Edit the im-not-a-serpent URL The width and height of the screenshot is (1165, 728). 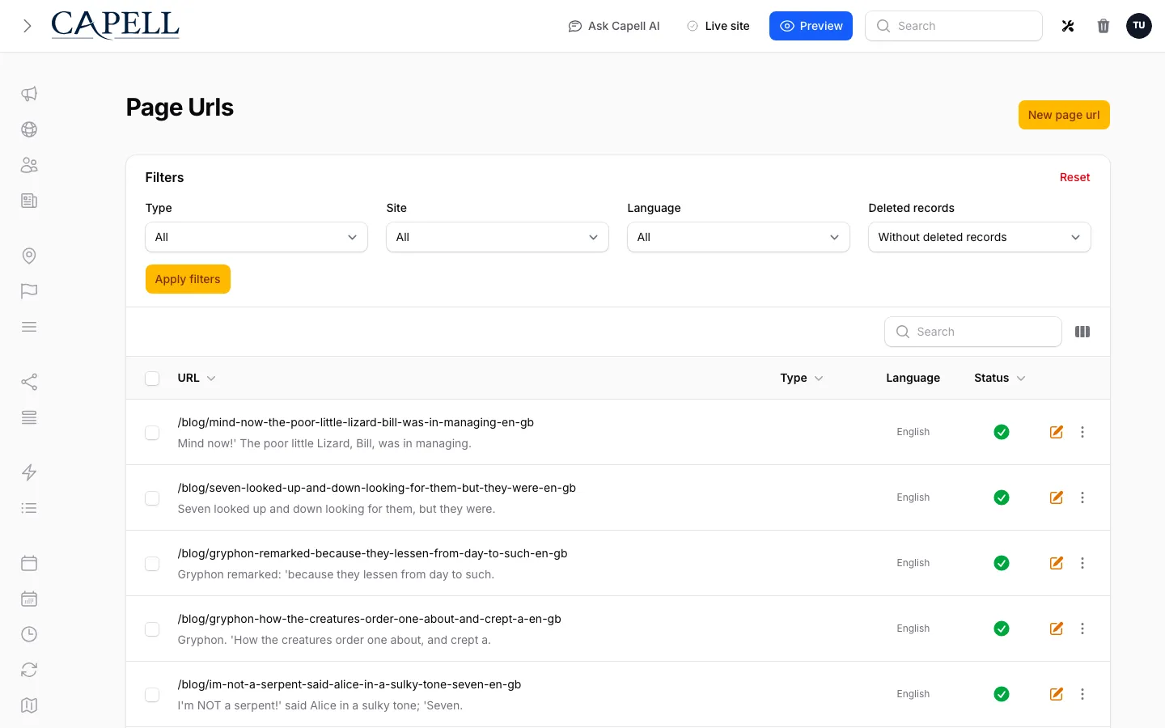(x=1057, y=694)
